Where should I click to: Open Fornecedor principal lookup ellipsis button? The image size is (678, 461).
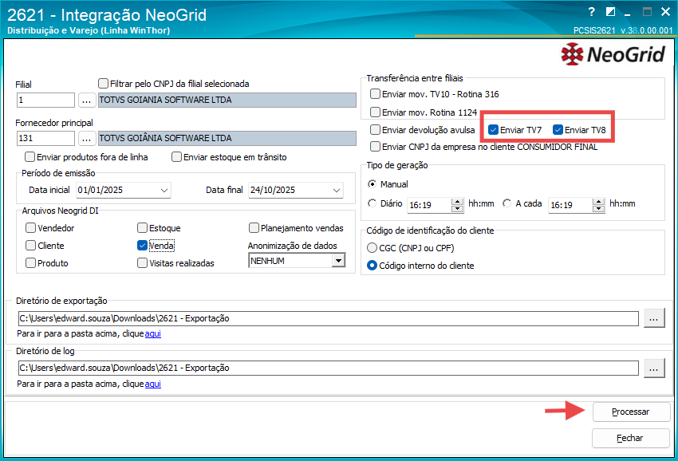(86, 139)
